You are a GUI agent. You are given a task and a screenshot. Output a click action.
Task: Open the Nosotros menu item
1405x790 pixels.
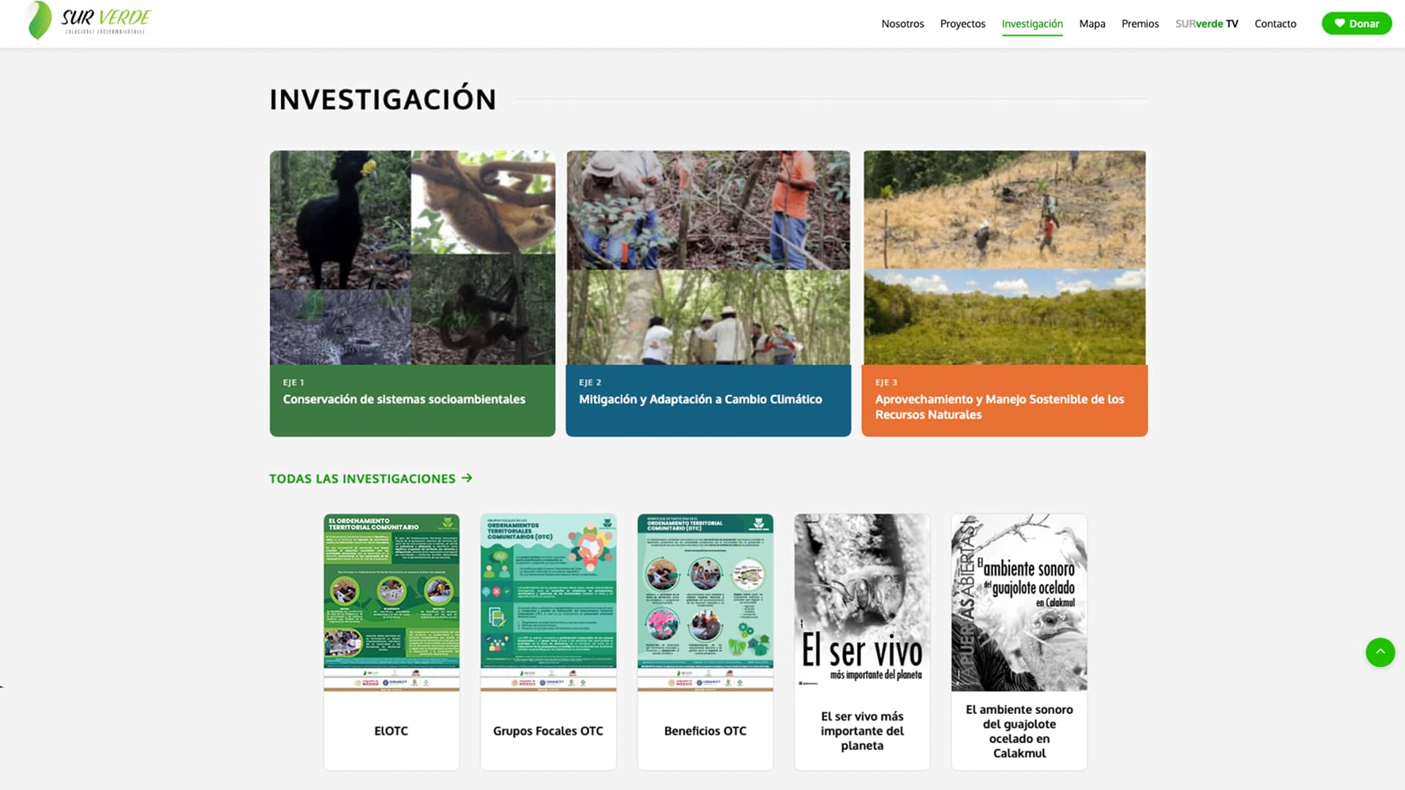902,23
